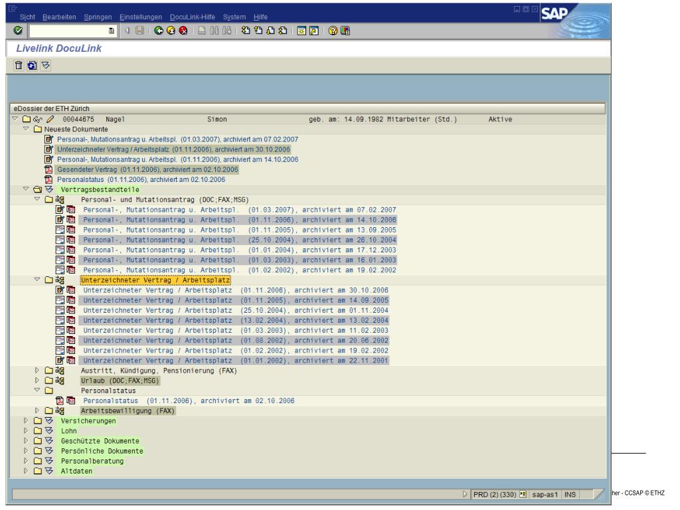Click the glasses display icon for Nagel
This screenshot has width=680, height=510.
38,119
